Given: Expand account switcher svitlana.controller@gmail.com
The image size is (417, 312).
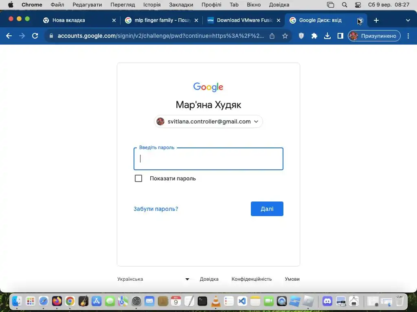Looking at the screenshot, I should [x=208, y=121].
